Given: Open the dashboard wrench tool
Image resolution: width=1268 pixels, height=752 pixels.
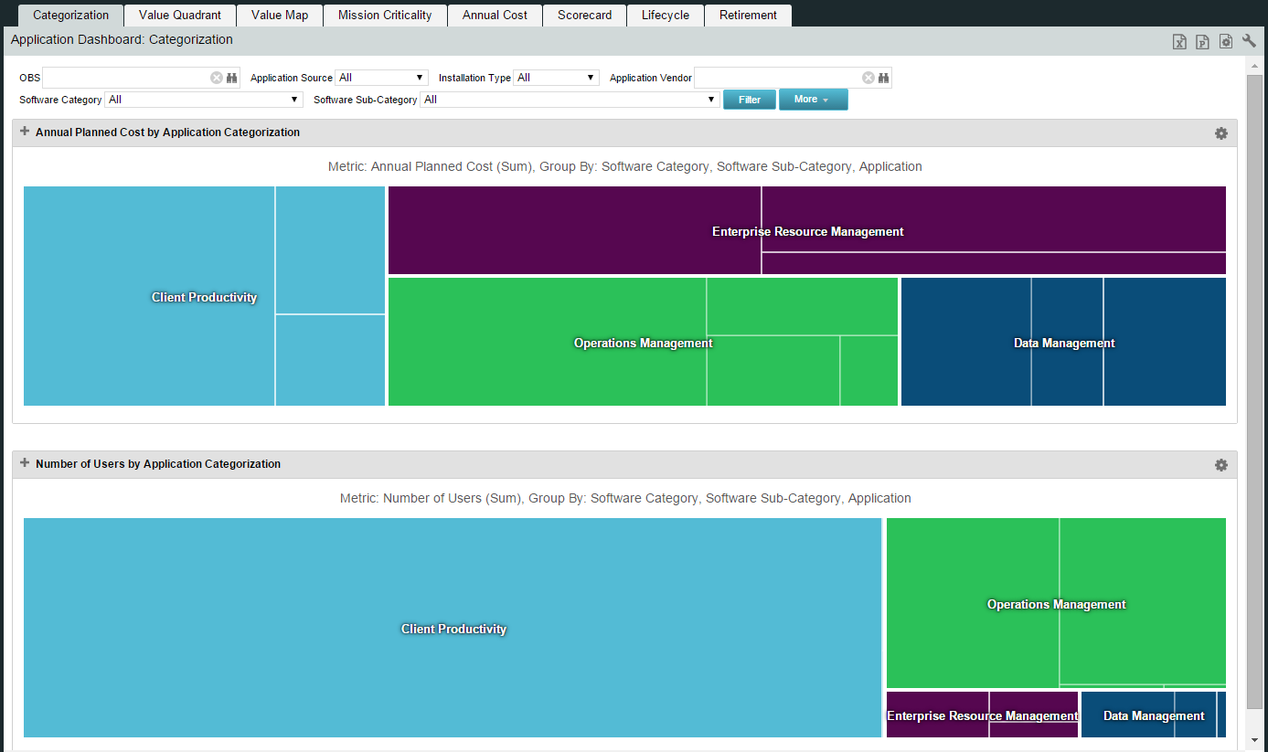Looking at the screenshot, I should click(x=1249, y=41).
